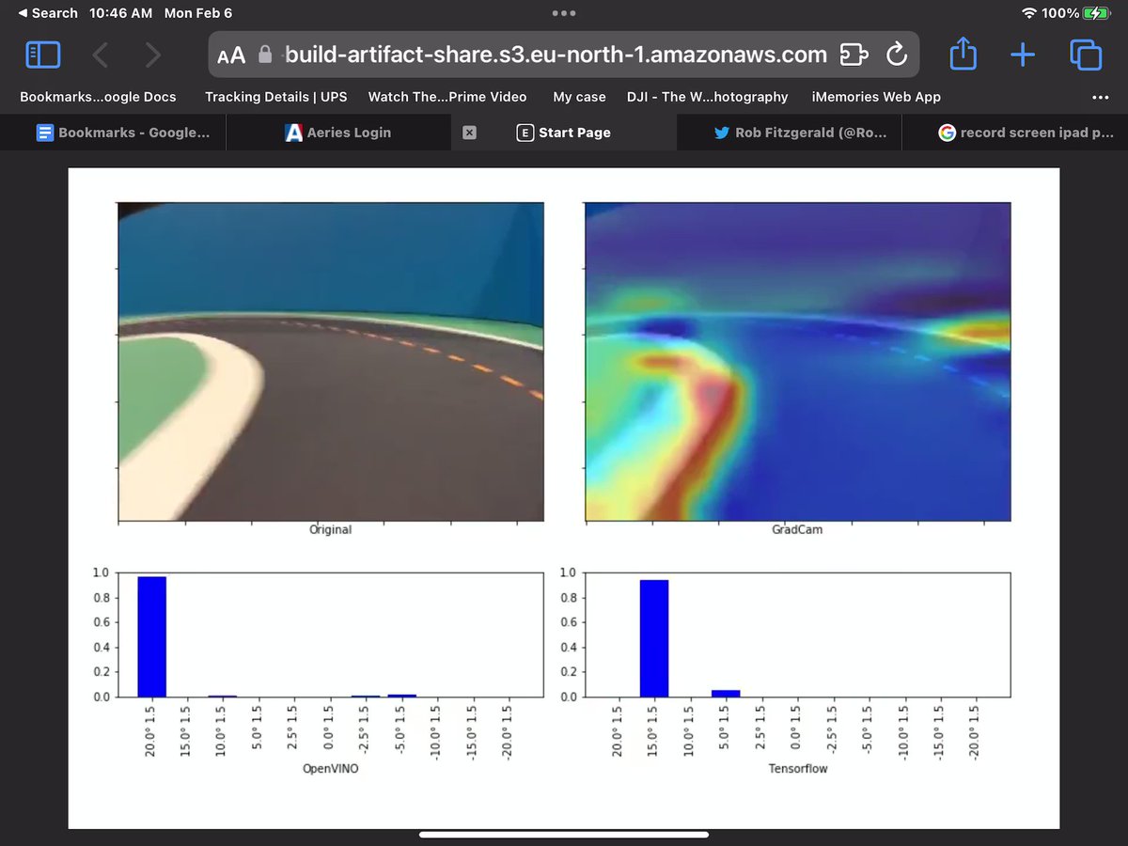Go forward to next page

pos(153,55)
